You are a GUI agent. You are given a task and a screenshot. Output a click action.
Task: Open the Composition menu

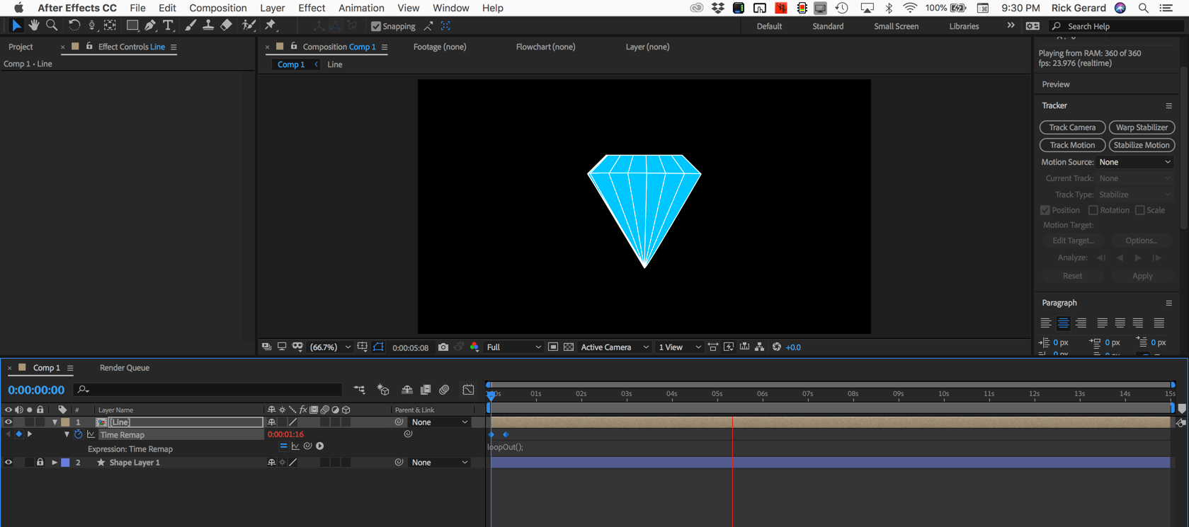click(x=217, y=8)
